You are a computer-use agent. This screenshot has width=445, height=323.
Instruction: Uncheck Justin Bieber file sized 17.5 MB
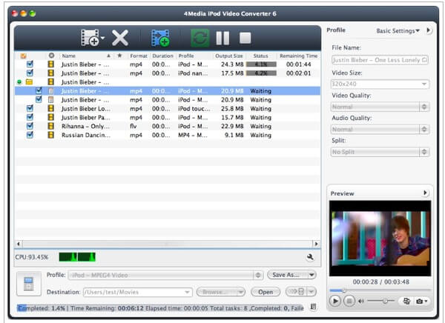click(30, 73)
